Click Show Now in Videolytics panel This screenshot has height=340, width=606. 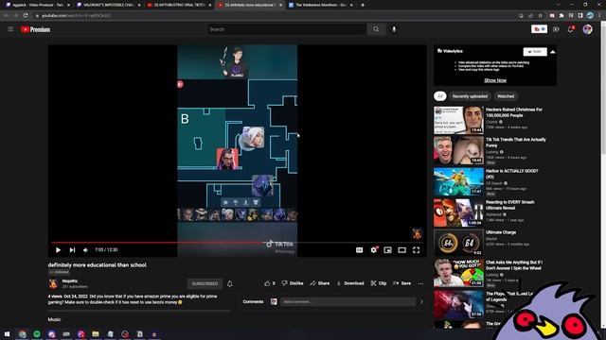495,80
